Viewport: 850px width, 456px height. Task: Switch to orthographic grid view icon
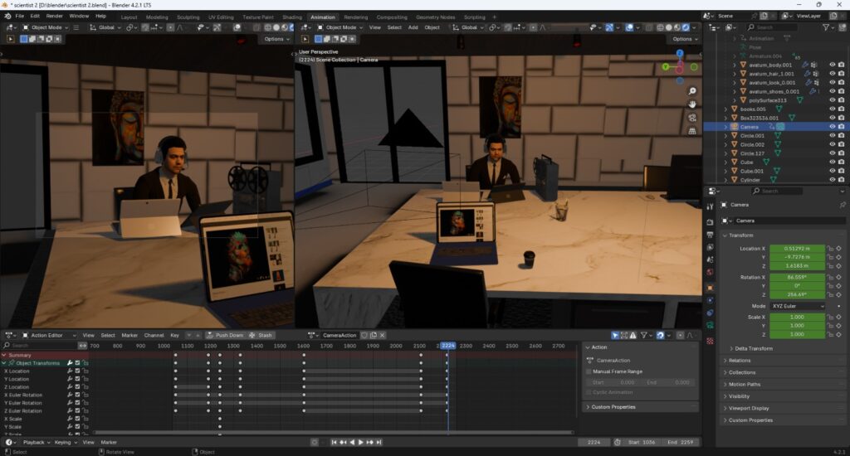pos(692,130)
